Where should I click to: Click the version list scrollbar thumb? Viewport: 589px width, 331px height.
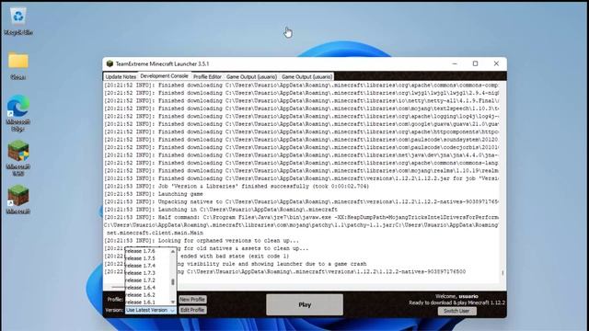173,281
